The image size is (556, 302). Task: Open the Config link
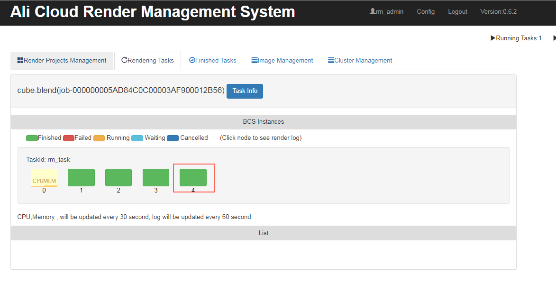426,12
